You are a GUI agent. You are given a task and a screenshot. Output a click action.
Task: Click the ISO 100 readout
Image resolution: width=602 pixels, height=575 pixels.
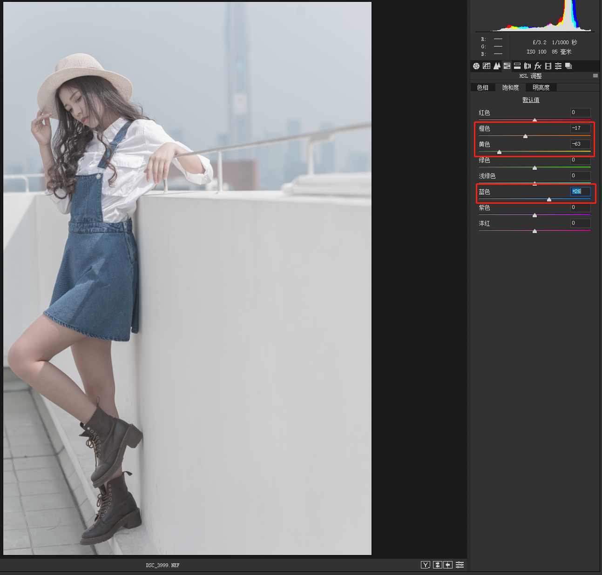tap(536, 52)
